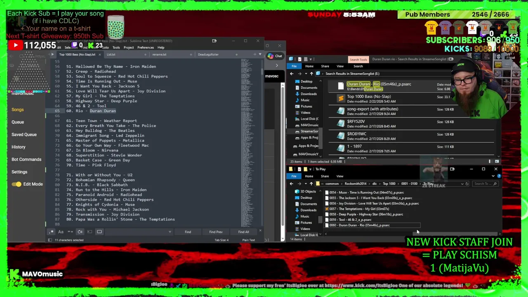Screen dimensions: 528x297
Task: Open the find history dropdown arrow
Action: point(170,232)
